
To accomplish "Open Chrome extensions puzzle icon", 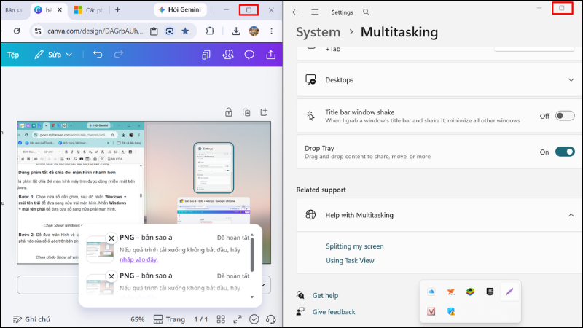I will tap(210, 31).
